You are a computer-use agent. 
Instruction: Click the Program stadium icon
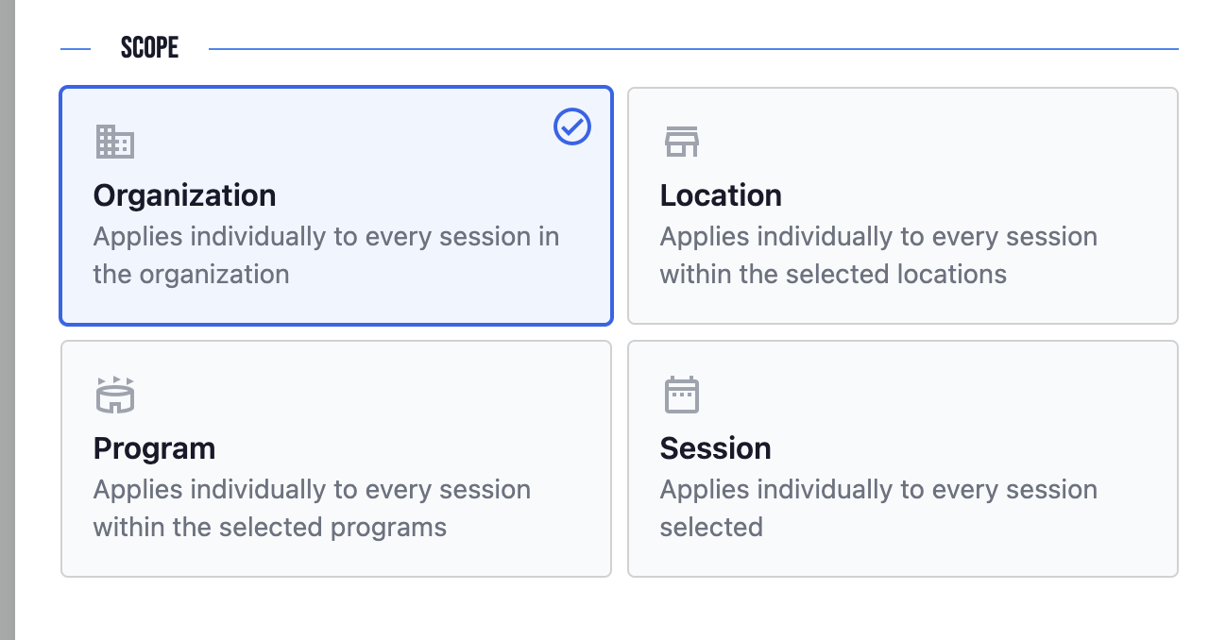(x=115, y=395)
